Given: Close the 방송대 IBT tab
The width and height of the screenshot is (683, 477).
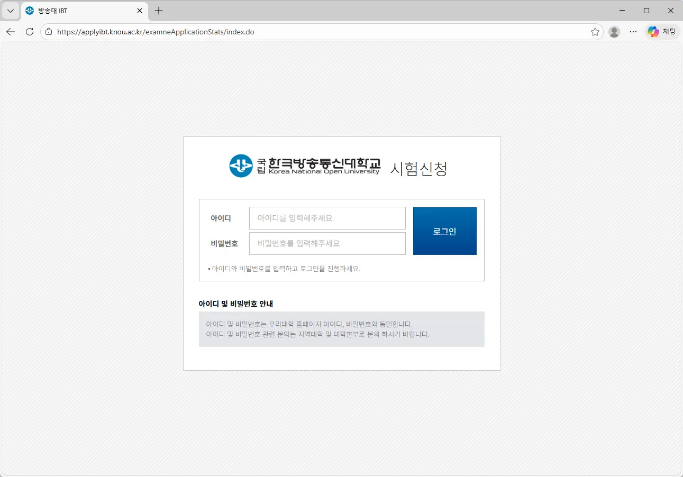Looking at the screenshot, I should 139,11.
